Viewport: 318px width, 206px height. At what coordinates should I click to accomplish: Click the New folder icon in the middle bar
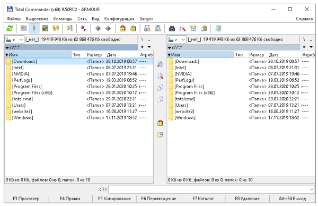point(160,135)
